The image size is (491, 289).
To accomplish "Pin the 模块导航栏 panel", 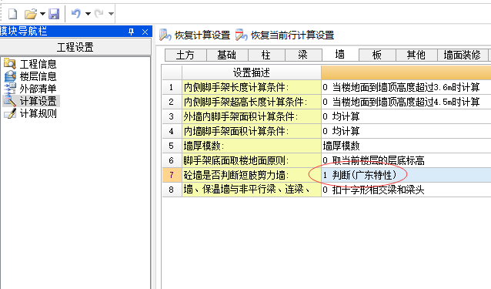I will (131, 32).
